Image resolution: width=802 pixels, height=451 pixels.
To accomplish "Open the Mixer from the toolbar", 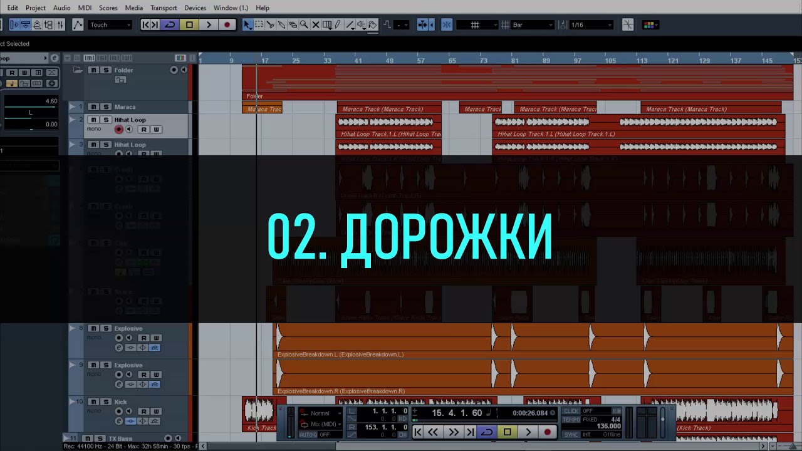I will click(x=60, y=25).
